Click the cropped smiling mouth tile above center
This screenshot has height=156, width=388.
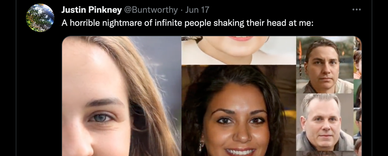239,50
